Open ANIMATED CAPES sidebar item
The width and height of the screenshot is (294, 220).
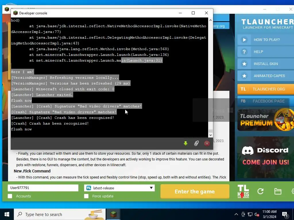click(269, 76)
